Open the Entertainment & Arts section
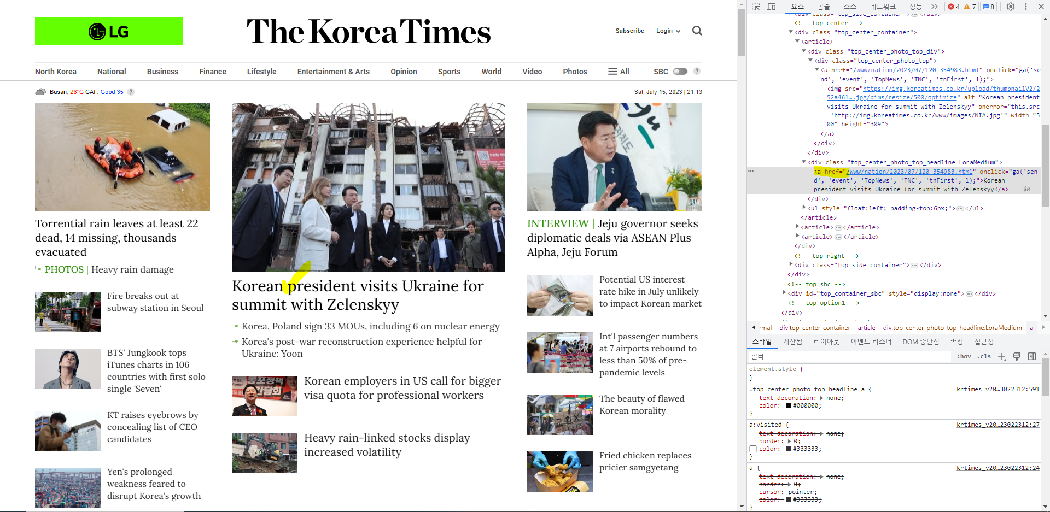The height and width of the screenshot is (512, 1050). tap(334, 72)
